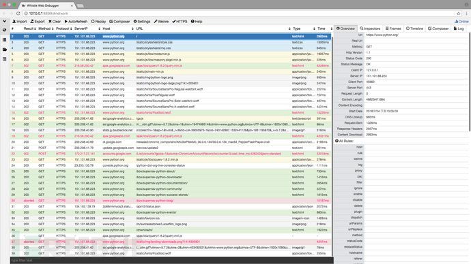The height and width of the screenshot is (264, 471).
Task: Click the Server IP value in Overview
Action: click(376, 76)
